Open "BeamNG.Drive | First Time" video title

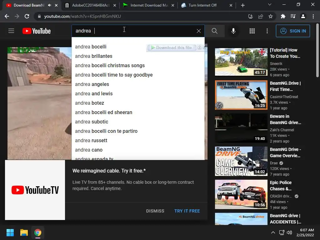[285, 86]
